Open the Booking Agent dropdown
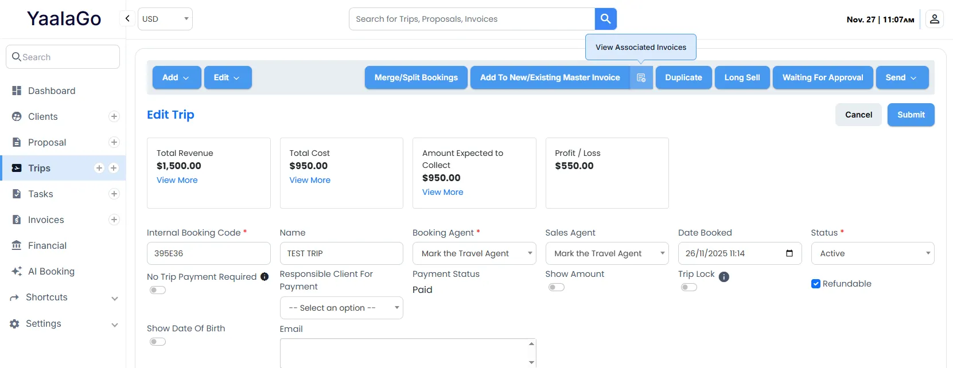This screenshot has width=953, height=368. pos(474,253)
